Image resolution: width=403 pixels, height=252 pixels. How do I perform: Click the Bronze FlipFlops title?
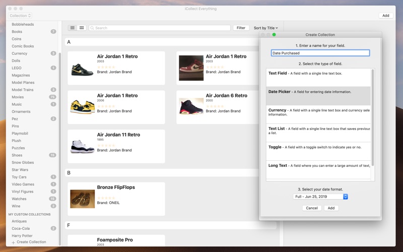pos(116,187)
